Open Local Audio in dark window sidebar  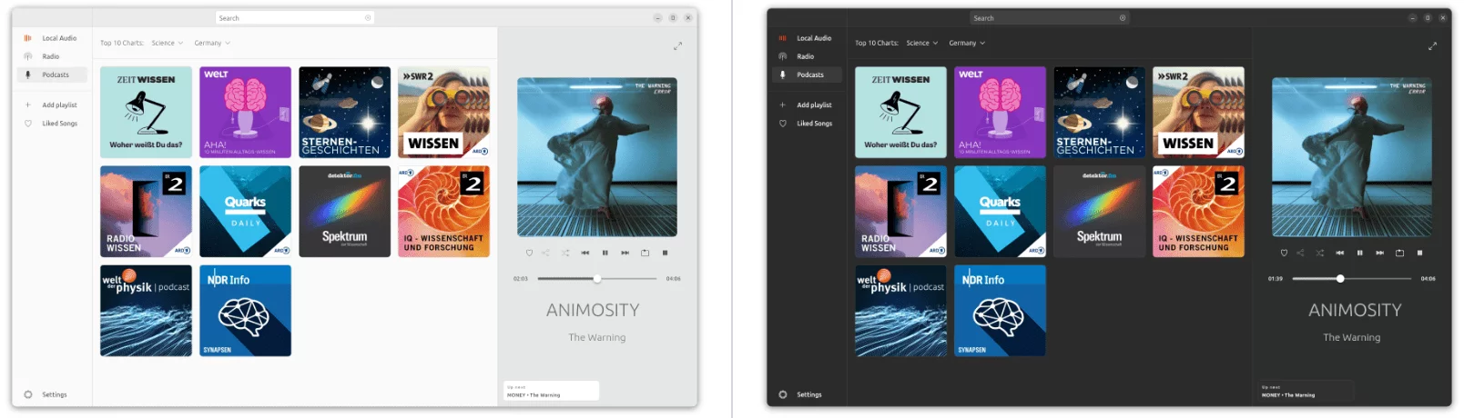tap(807, 38)
